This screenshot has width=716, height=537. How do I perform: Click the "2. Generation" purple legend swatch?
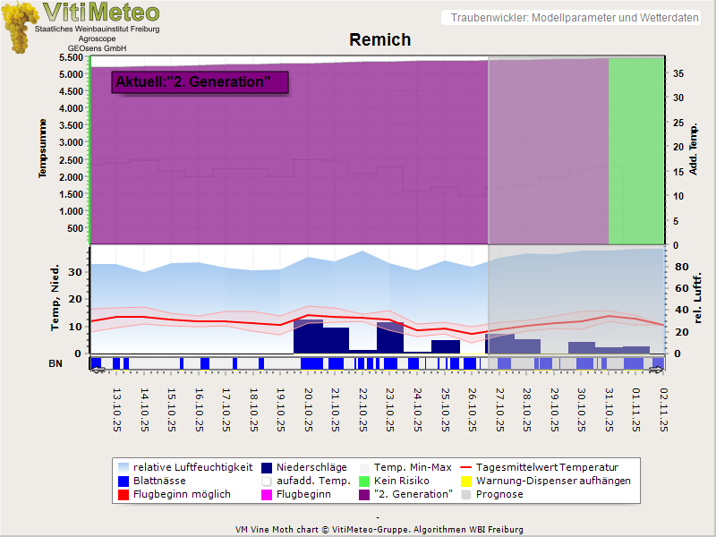(x=364, y=494)
